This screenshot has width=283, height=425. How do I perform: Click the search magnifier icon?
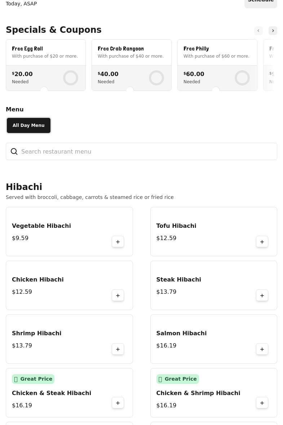tap(14, 152)
